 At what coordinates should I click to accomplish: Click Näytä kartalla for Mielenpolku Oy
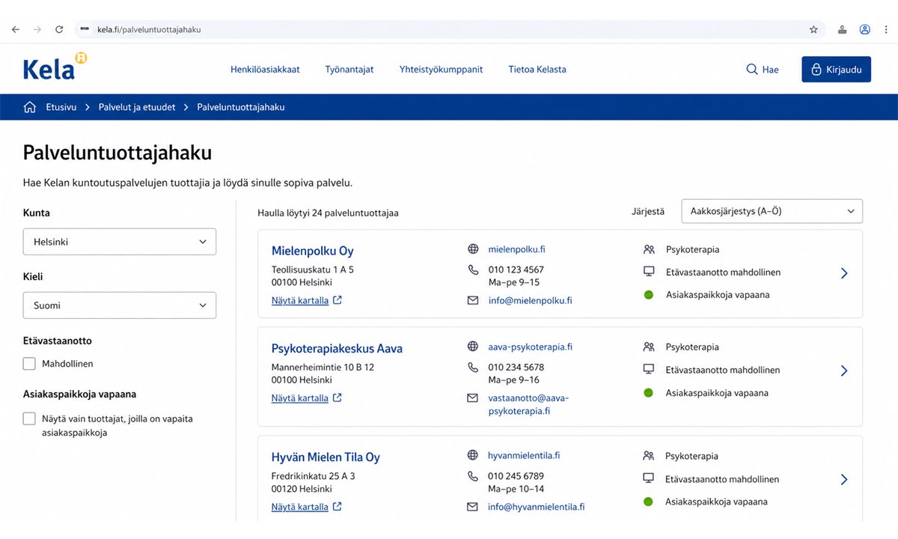coord(300,300)
